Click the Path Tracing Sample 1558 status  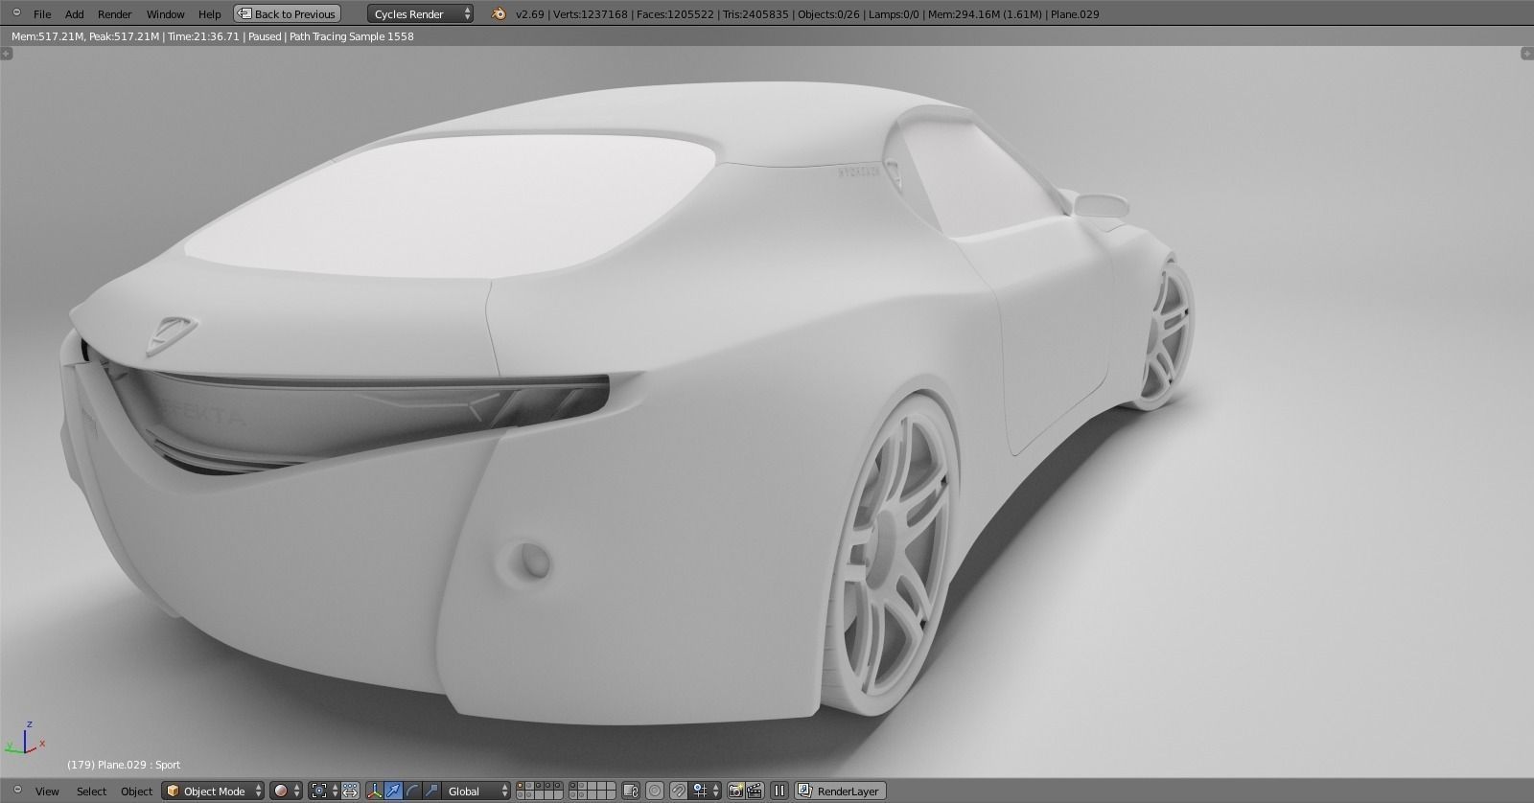[351, 36]
